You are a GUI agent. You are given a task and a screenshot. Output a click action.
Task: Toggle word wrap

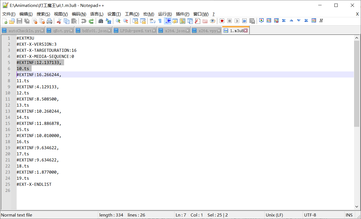coord(152,21)
